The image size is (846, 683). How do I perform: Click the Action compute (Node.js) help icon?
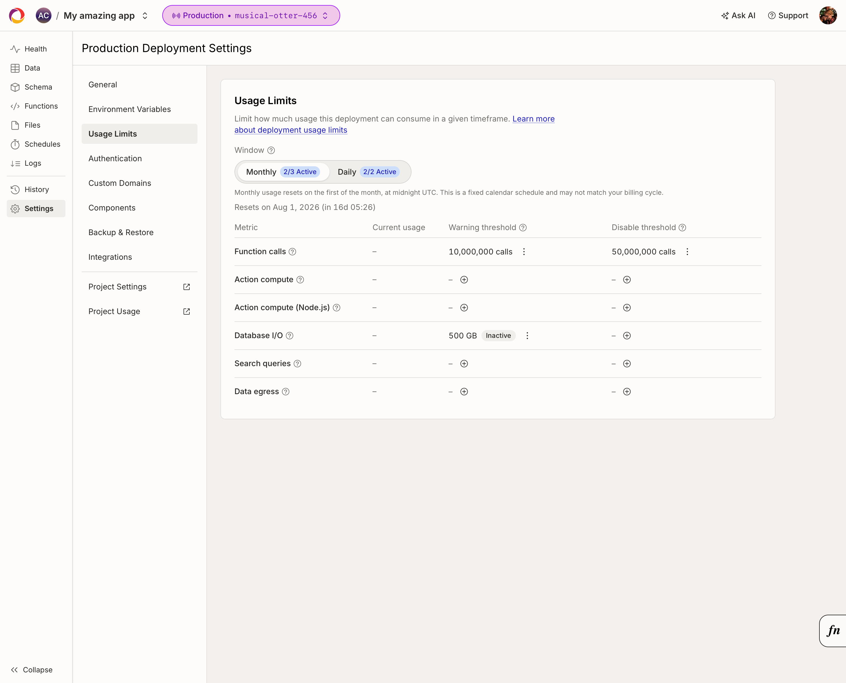coord(336,308)
